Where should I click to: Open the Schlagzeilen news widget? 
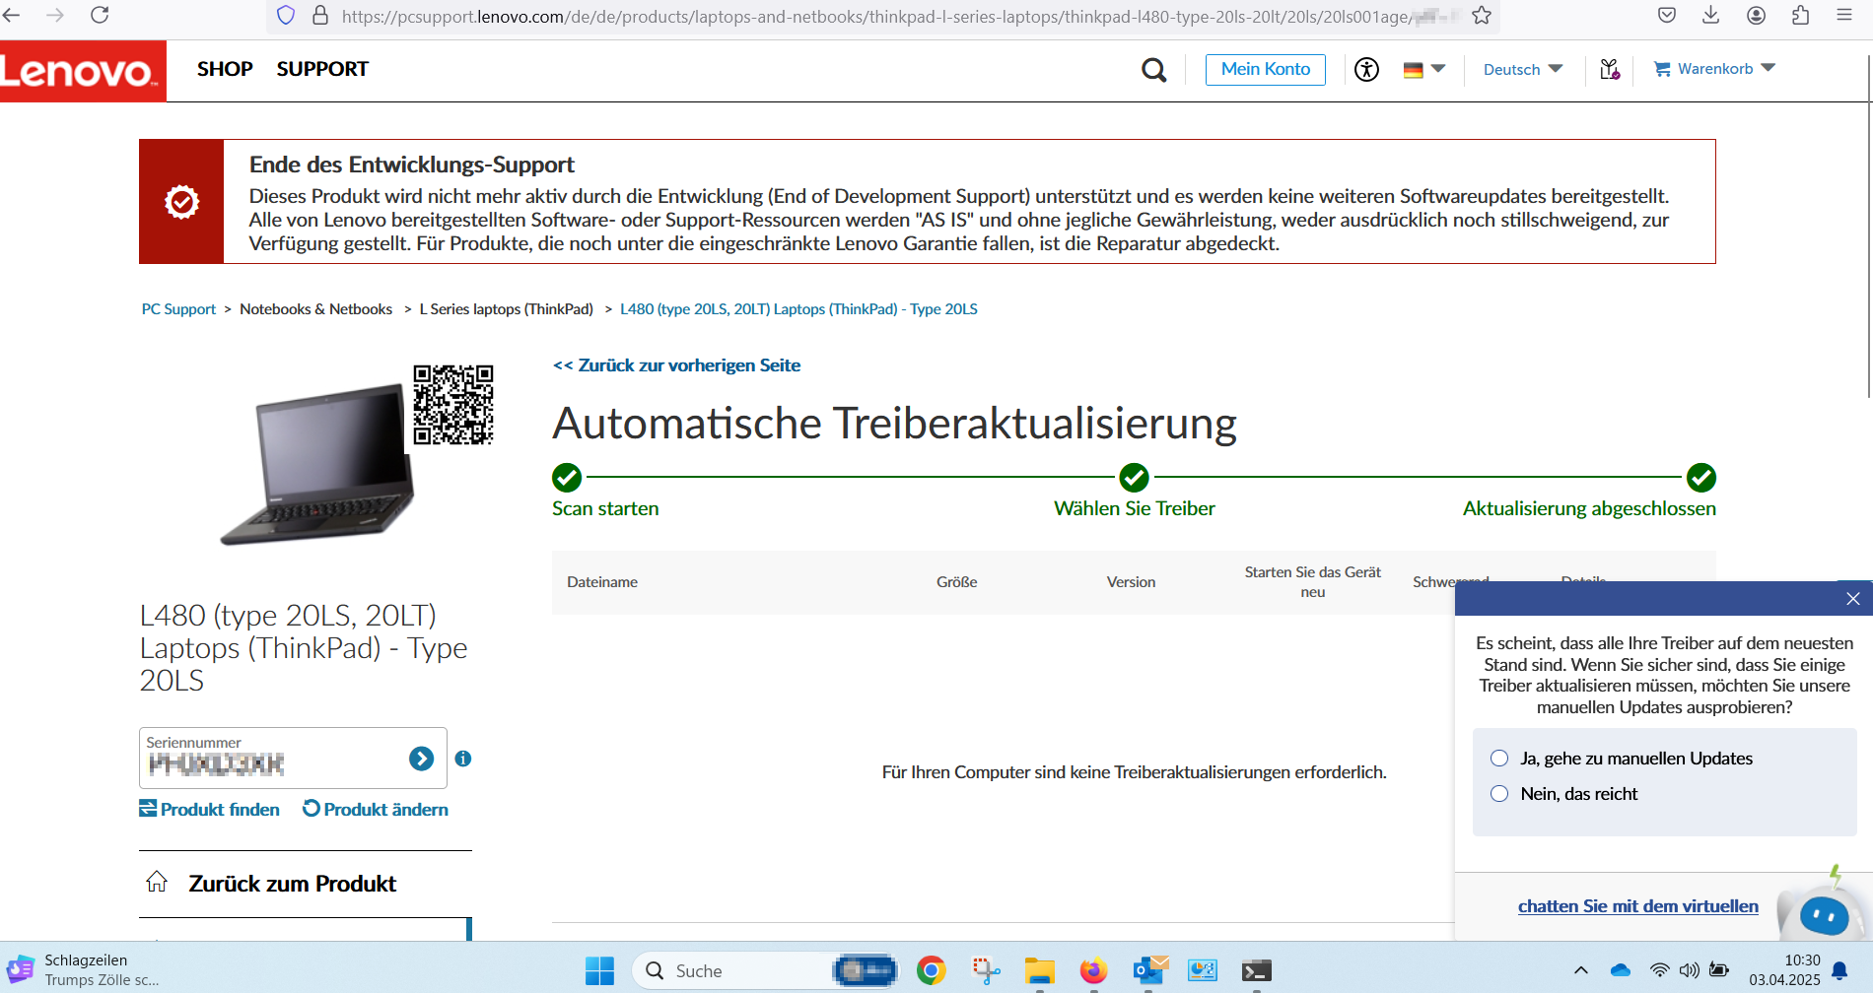pos(83,970)
